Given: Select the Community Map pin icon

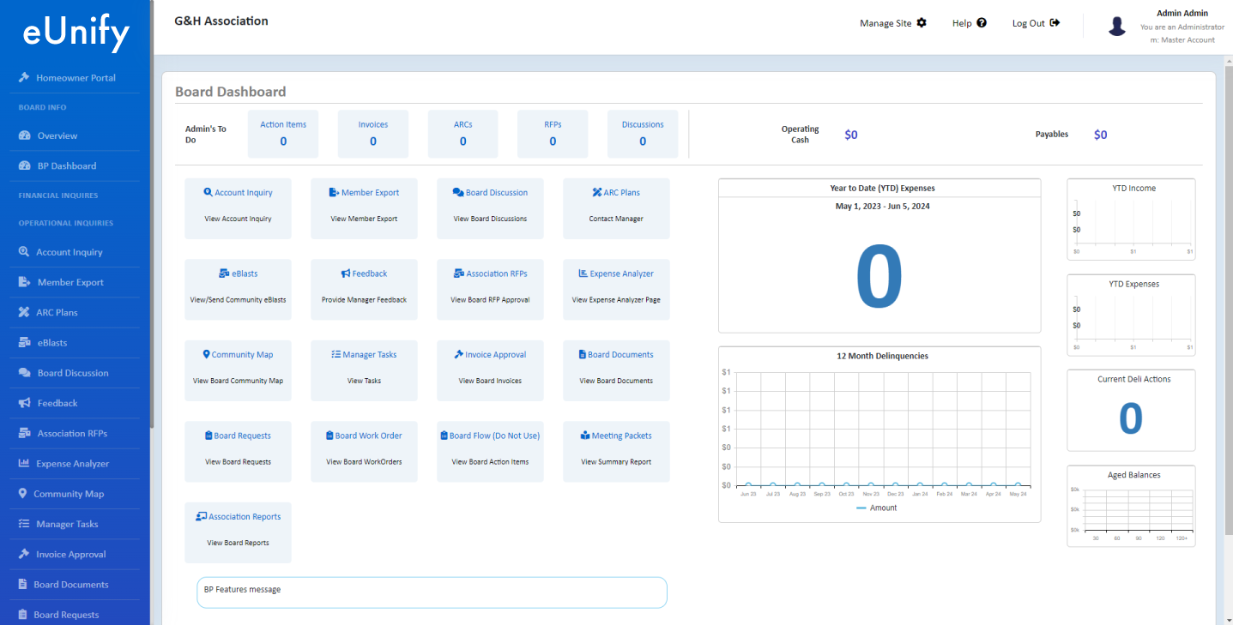Looking at the screenshot, I should 23,493.
